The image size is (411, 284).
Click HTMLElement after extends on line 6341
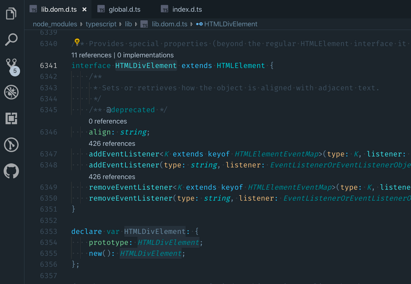tap(241, 66)
